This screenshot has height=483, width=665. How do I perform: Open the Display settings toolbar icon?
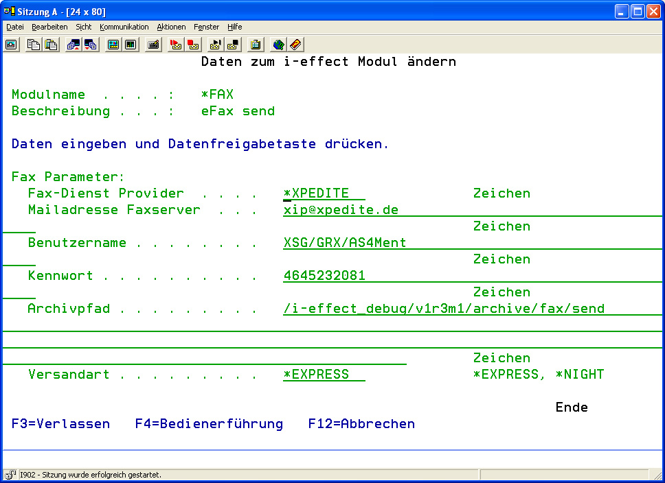[113, 45]
